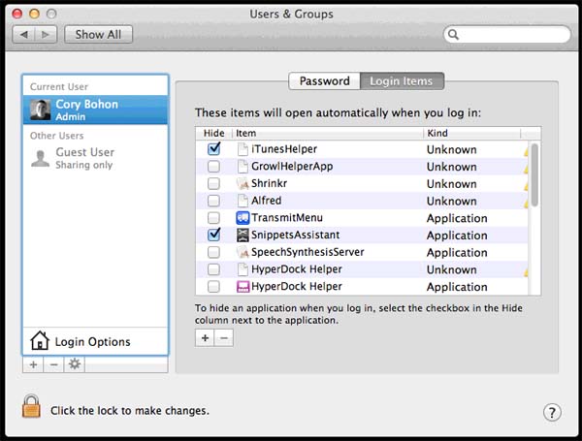This screenshot has height=441, width=582.
Task: Click the Shrinkr app icon
Action: pyautogui.click(x=242, y=183)
